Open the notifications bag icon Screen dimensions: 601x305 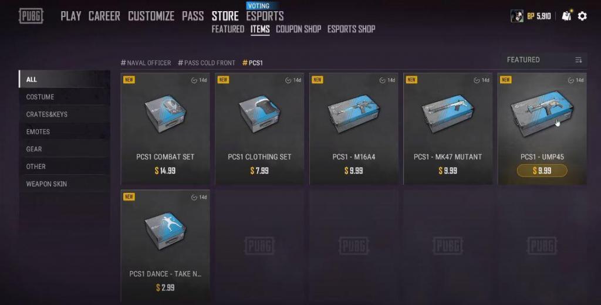[x=566, y=16]
